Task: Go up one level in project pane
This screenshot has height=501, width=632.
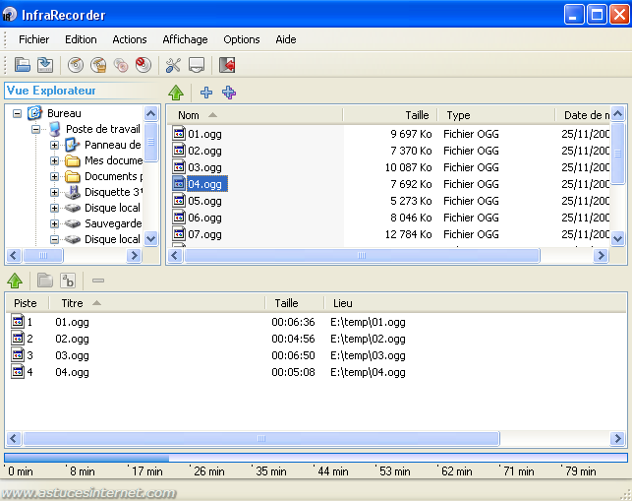Action: click(15, 281)
